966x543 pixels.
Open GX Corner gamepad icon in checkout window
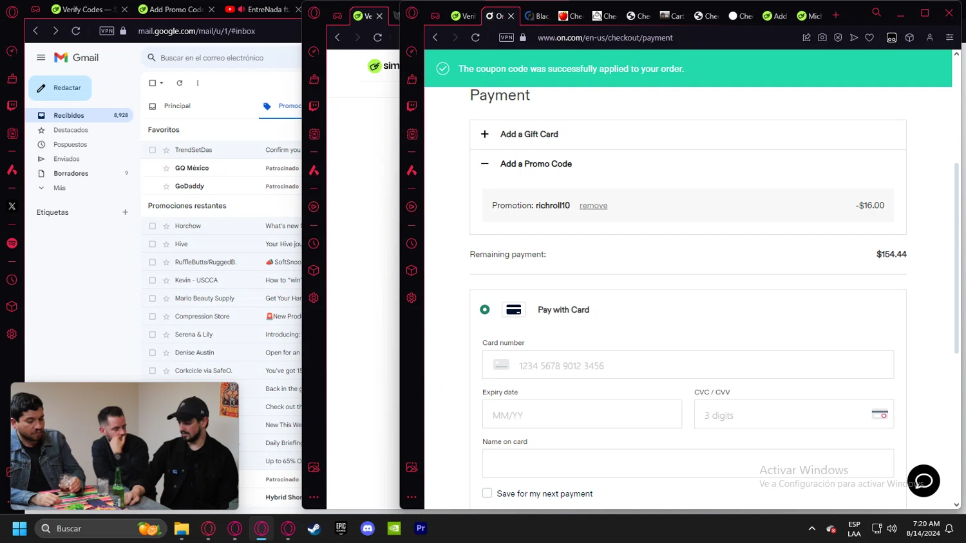tap(435, 15)
